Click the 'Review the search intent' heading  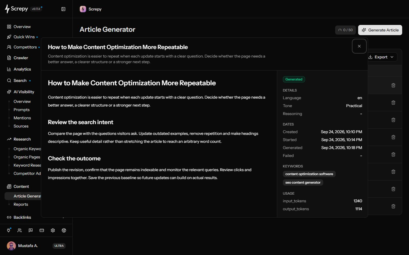(x=80, y=122)
